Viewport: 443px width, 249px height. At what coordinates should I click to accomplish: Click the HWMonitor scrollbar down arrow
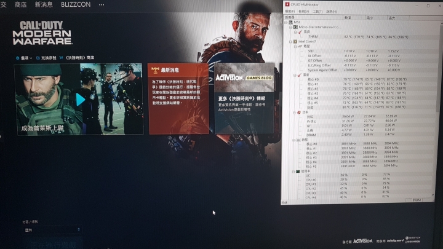tap(433, 195)
